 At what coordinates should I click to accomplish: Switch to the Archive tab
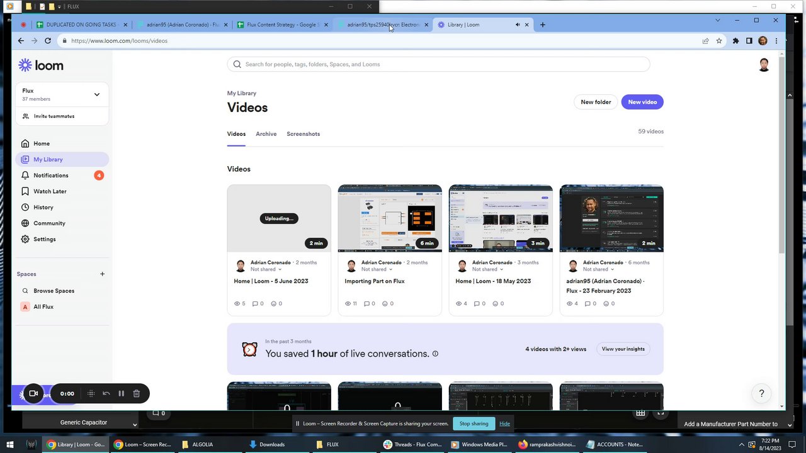tap(266, 134)
